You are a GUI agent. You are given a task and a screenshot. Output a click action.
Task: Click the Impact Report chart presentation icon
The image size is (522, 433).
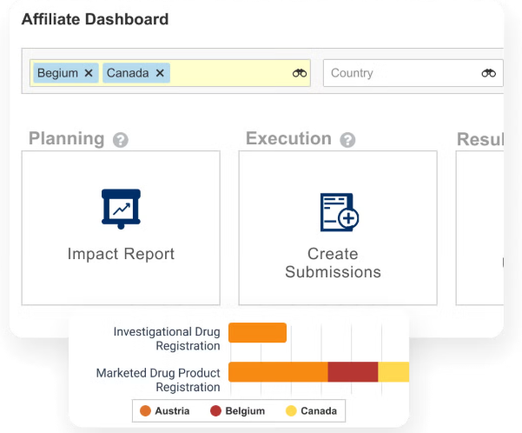(121, 209)
